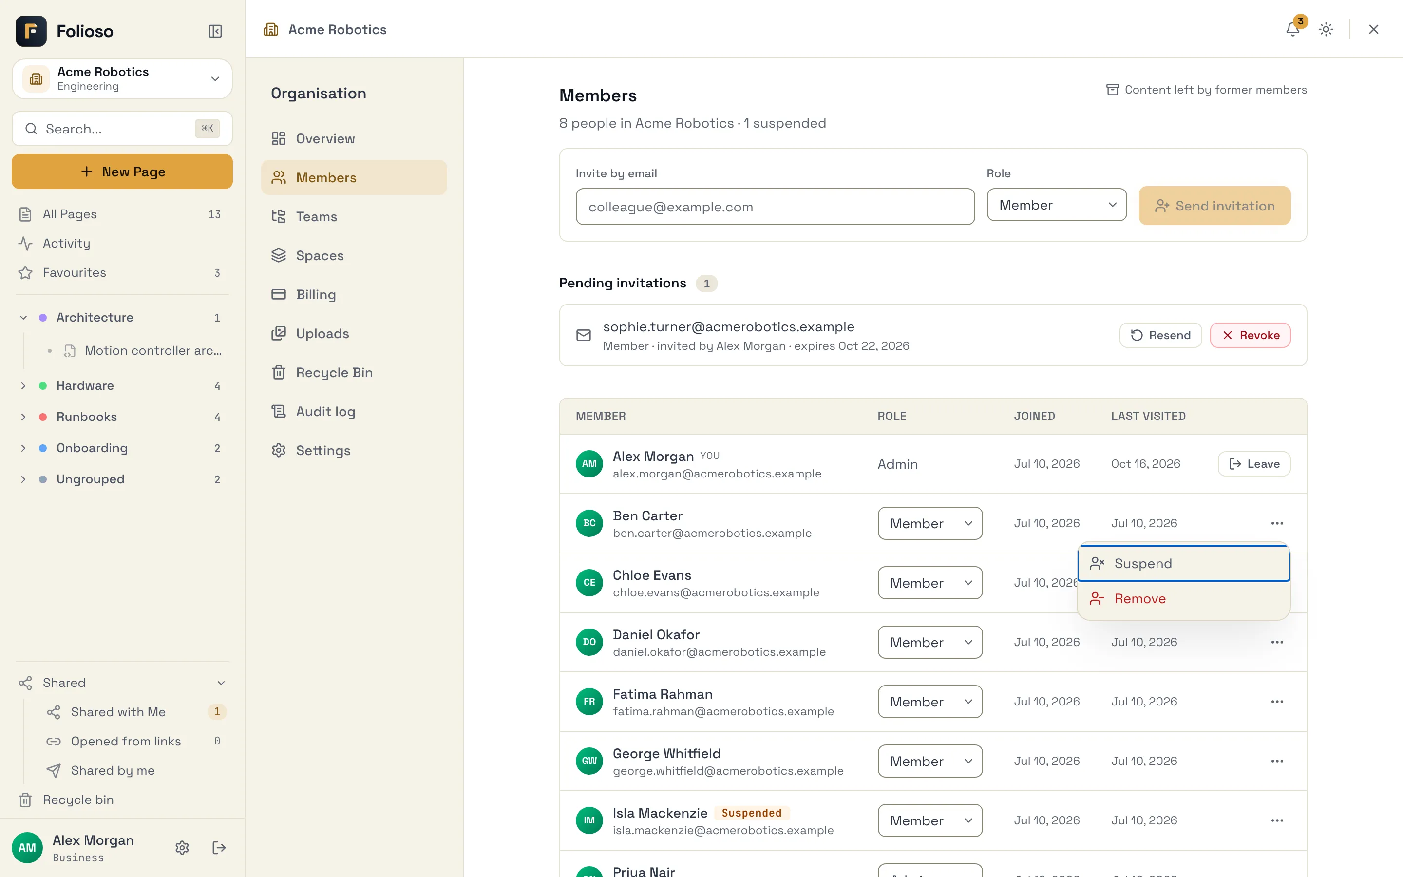Open the Activity feed

pyautogui.click(x=122, y=243)
